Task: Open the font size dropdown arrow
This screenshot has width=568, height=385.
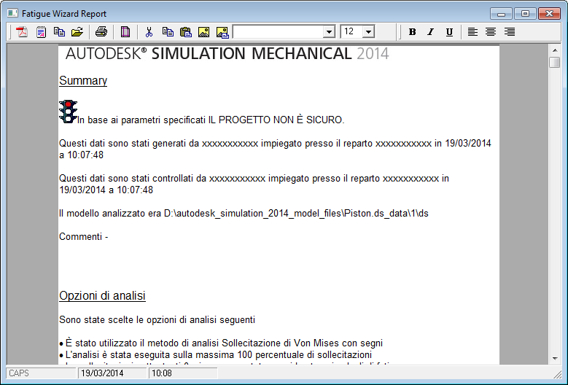Action: coord(368,32)
